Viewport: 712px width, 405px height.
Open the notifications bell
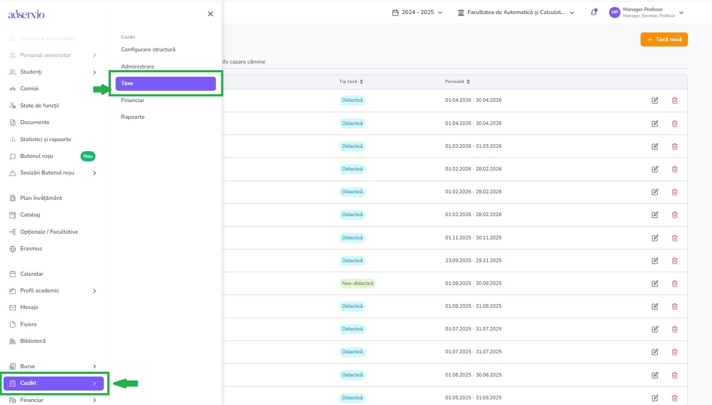point(594,13)
